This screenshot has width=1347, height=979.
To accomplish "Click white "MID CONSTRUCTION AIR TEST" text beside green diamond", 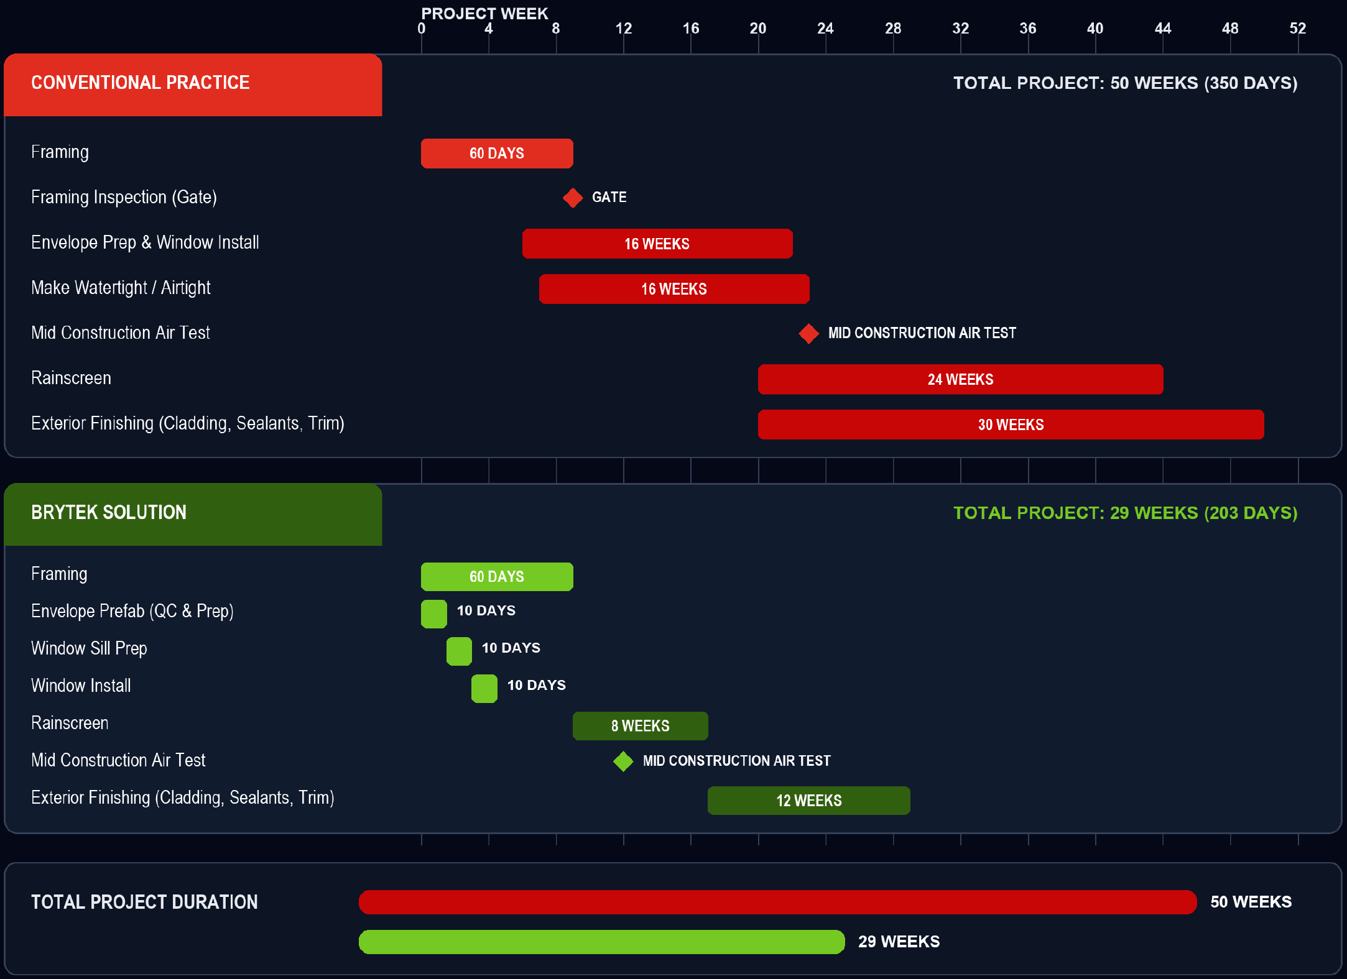I will point(737,761).
